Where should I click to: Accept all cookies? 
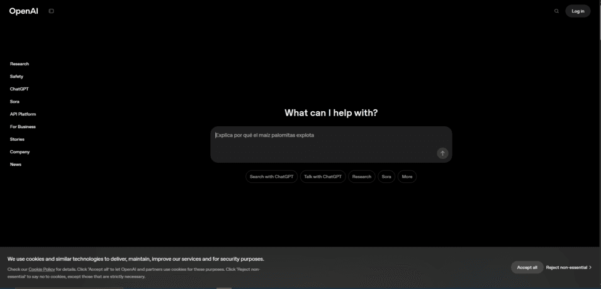(527, 268)
